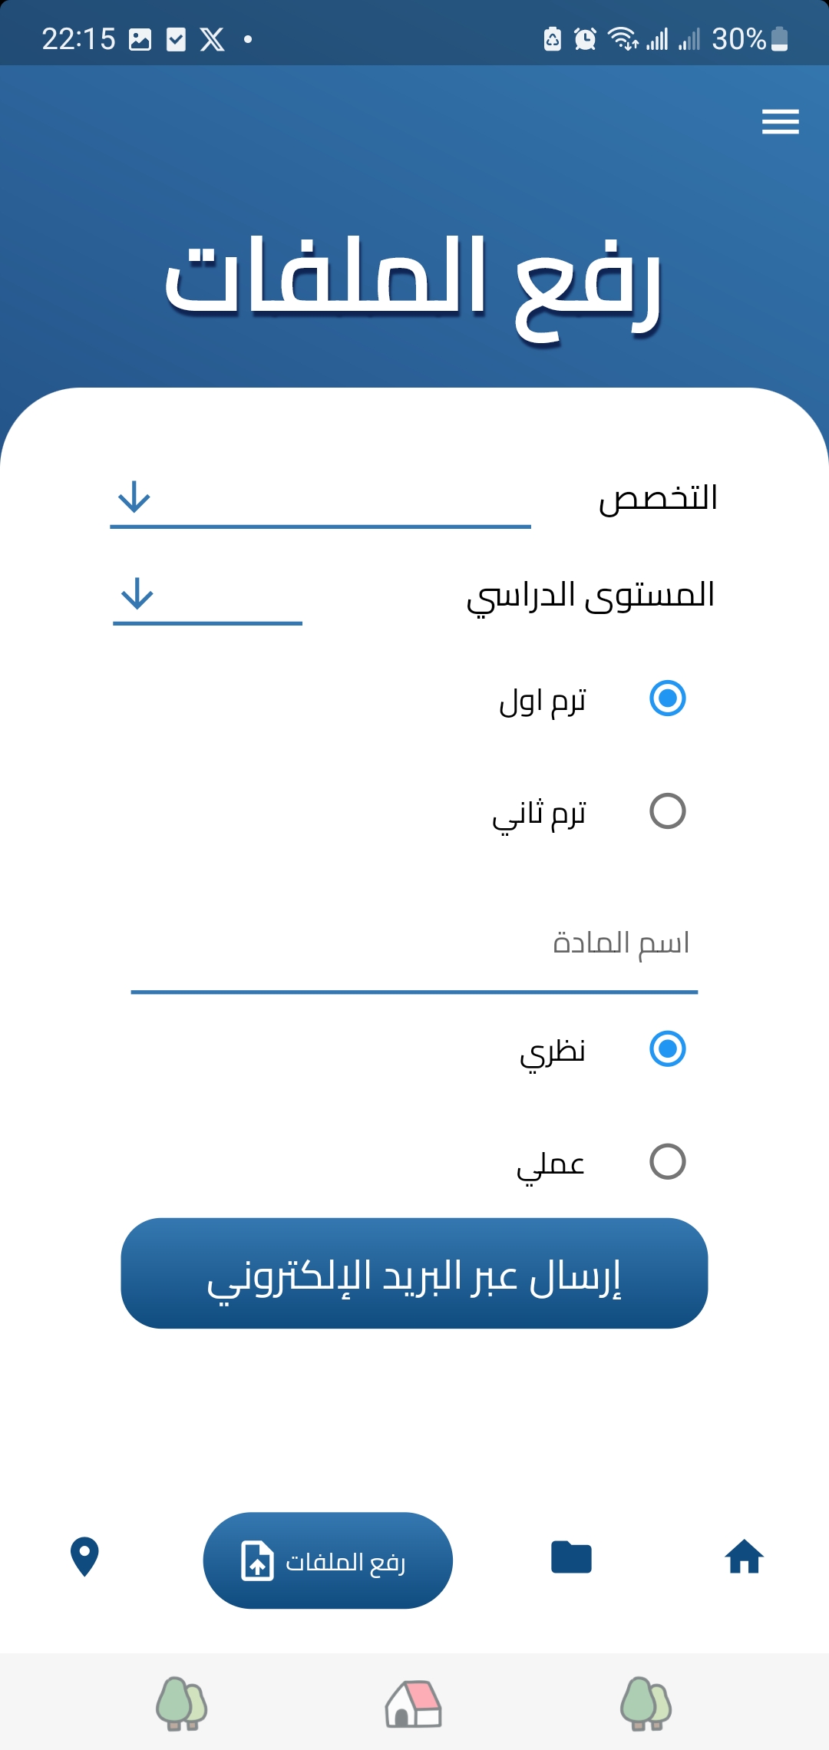Expand the التخصص dropdown arrow
This screenshot has height=1750, width=829.
coord(134,497)
